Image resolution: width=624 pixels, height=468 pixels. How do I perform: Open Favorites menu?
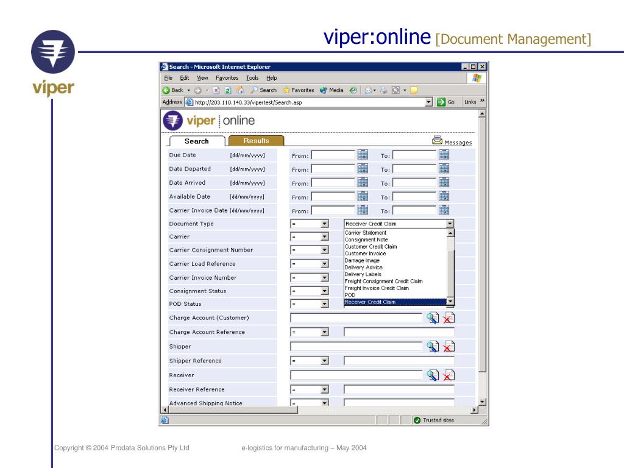pyautogui.click(x=227, y=78)
